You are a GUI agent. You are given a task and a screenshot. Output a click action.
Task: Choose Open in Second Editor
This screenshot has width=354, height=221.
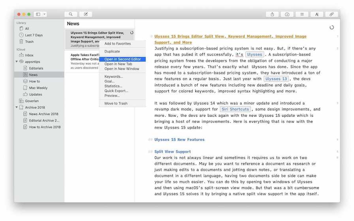(122, 59)
